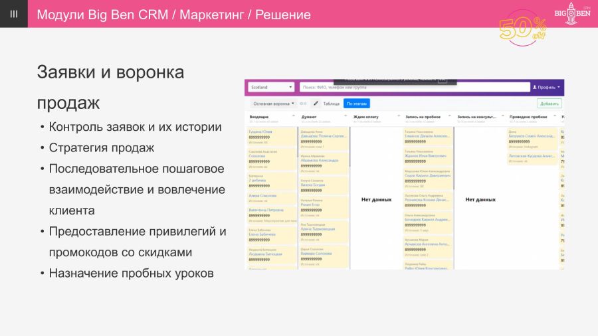This screenshot has width=598, height=336.
Task: Click the Входящие column heading
Action: [259, 117]
